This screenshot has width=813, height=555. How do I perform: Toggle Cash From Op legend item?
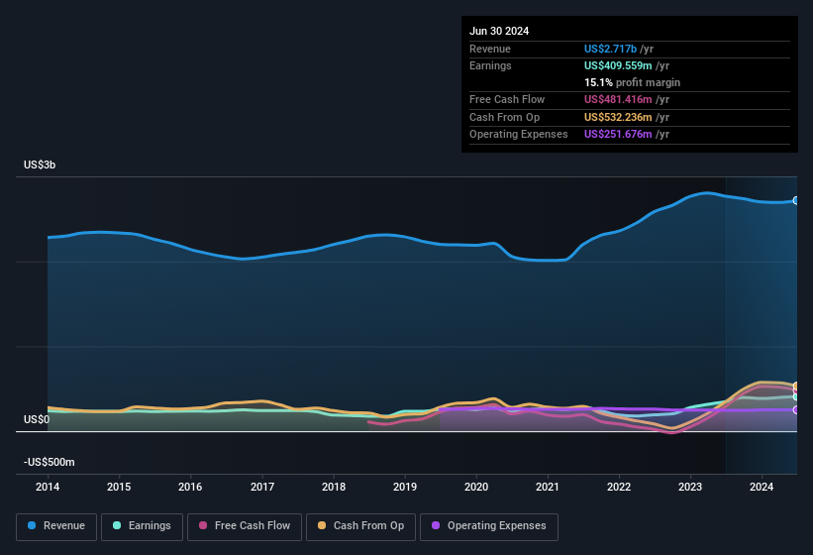click(359, 526)
